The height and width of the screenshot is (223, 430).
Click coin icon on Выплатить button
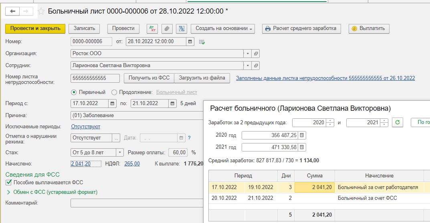tap(354, 28)
